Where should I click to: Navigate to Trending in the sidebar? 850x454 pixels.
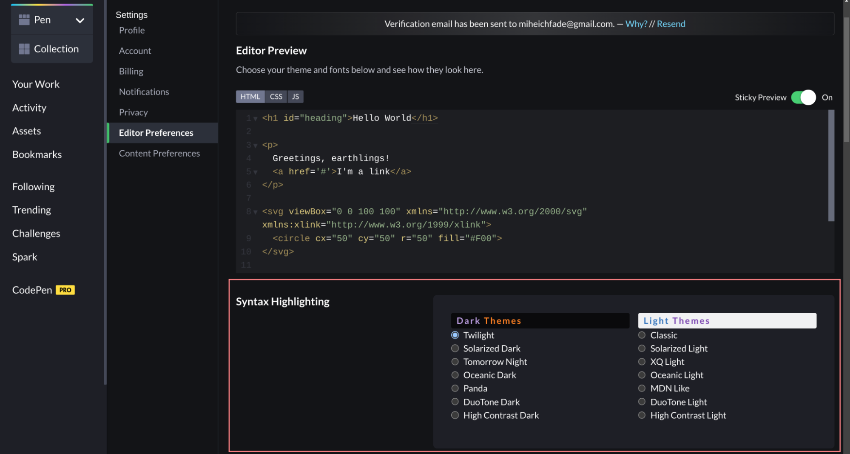(31, 210)
